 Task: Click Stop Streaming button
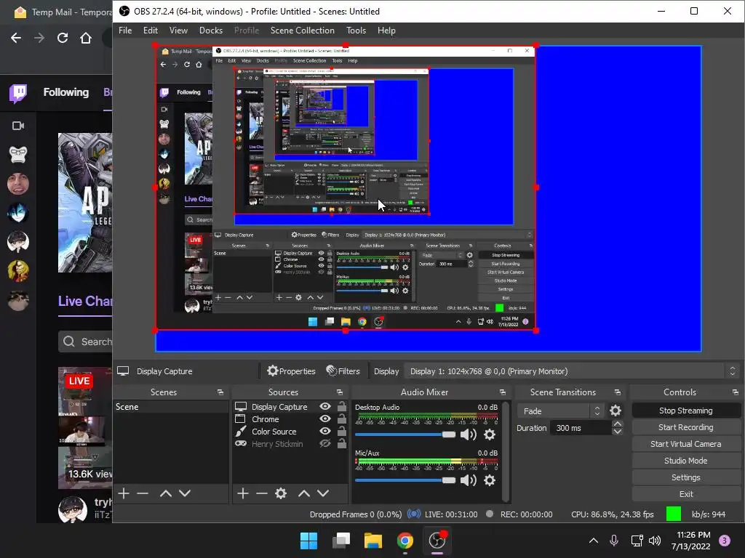[x=685, y=411]
